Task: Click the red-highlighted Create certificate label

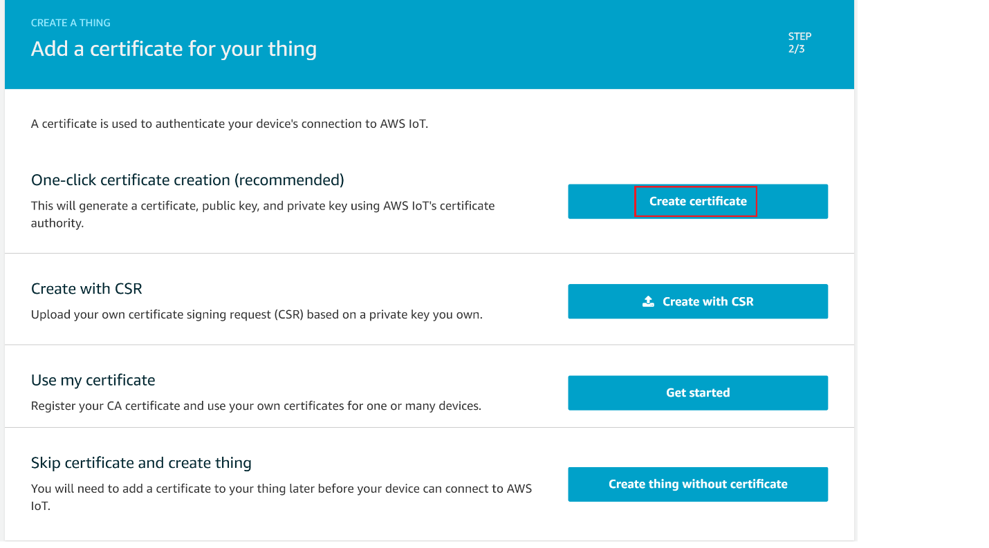Action: (x=696, y=201)
